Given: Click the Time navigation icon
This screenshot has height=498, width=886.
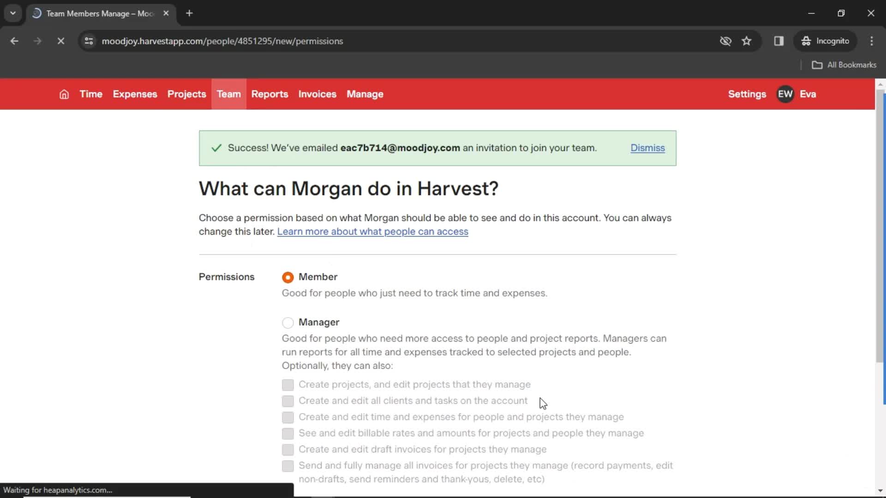Looking at the screenshot, I should coord(90,94).
